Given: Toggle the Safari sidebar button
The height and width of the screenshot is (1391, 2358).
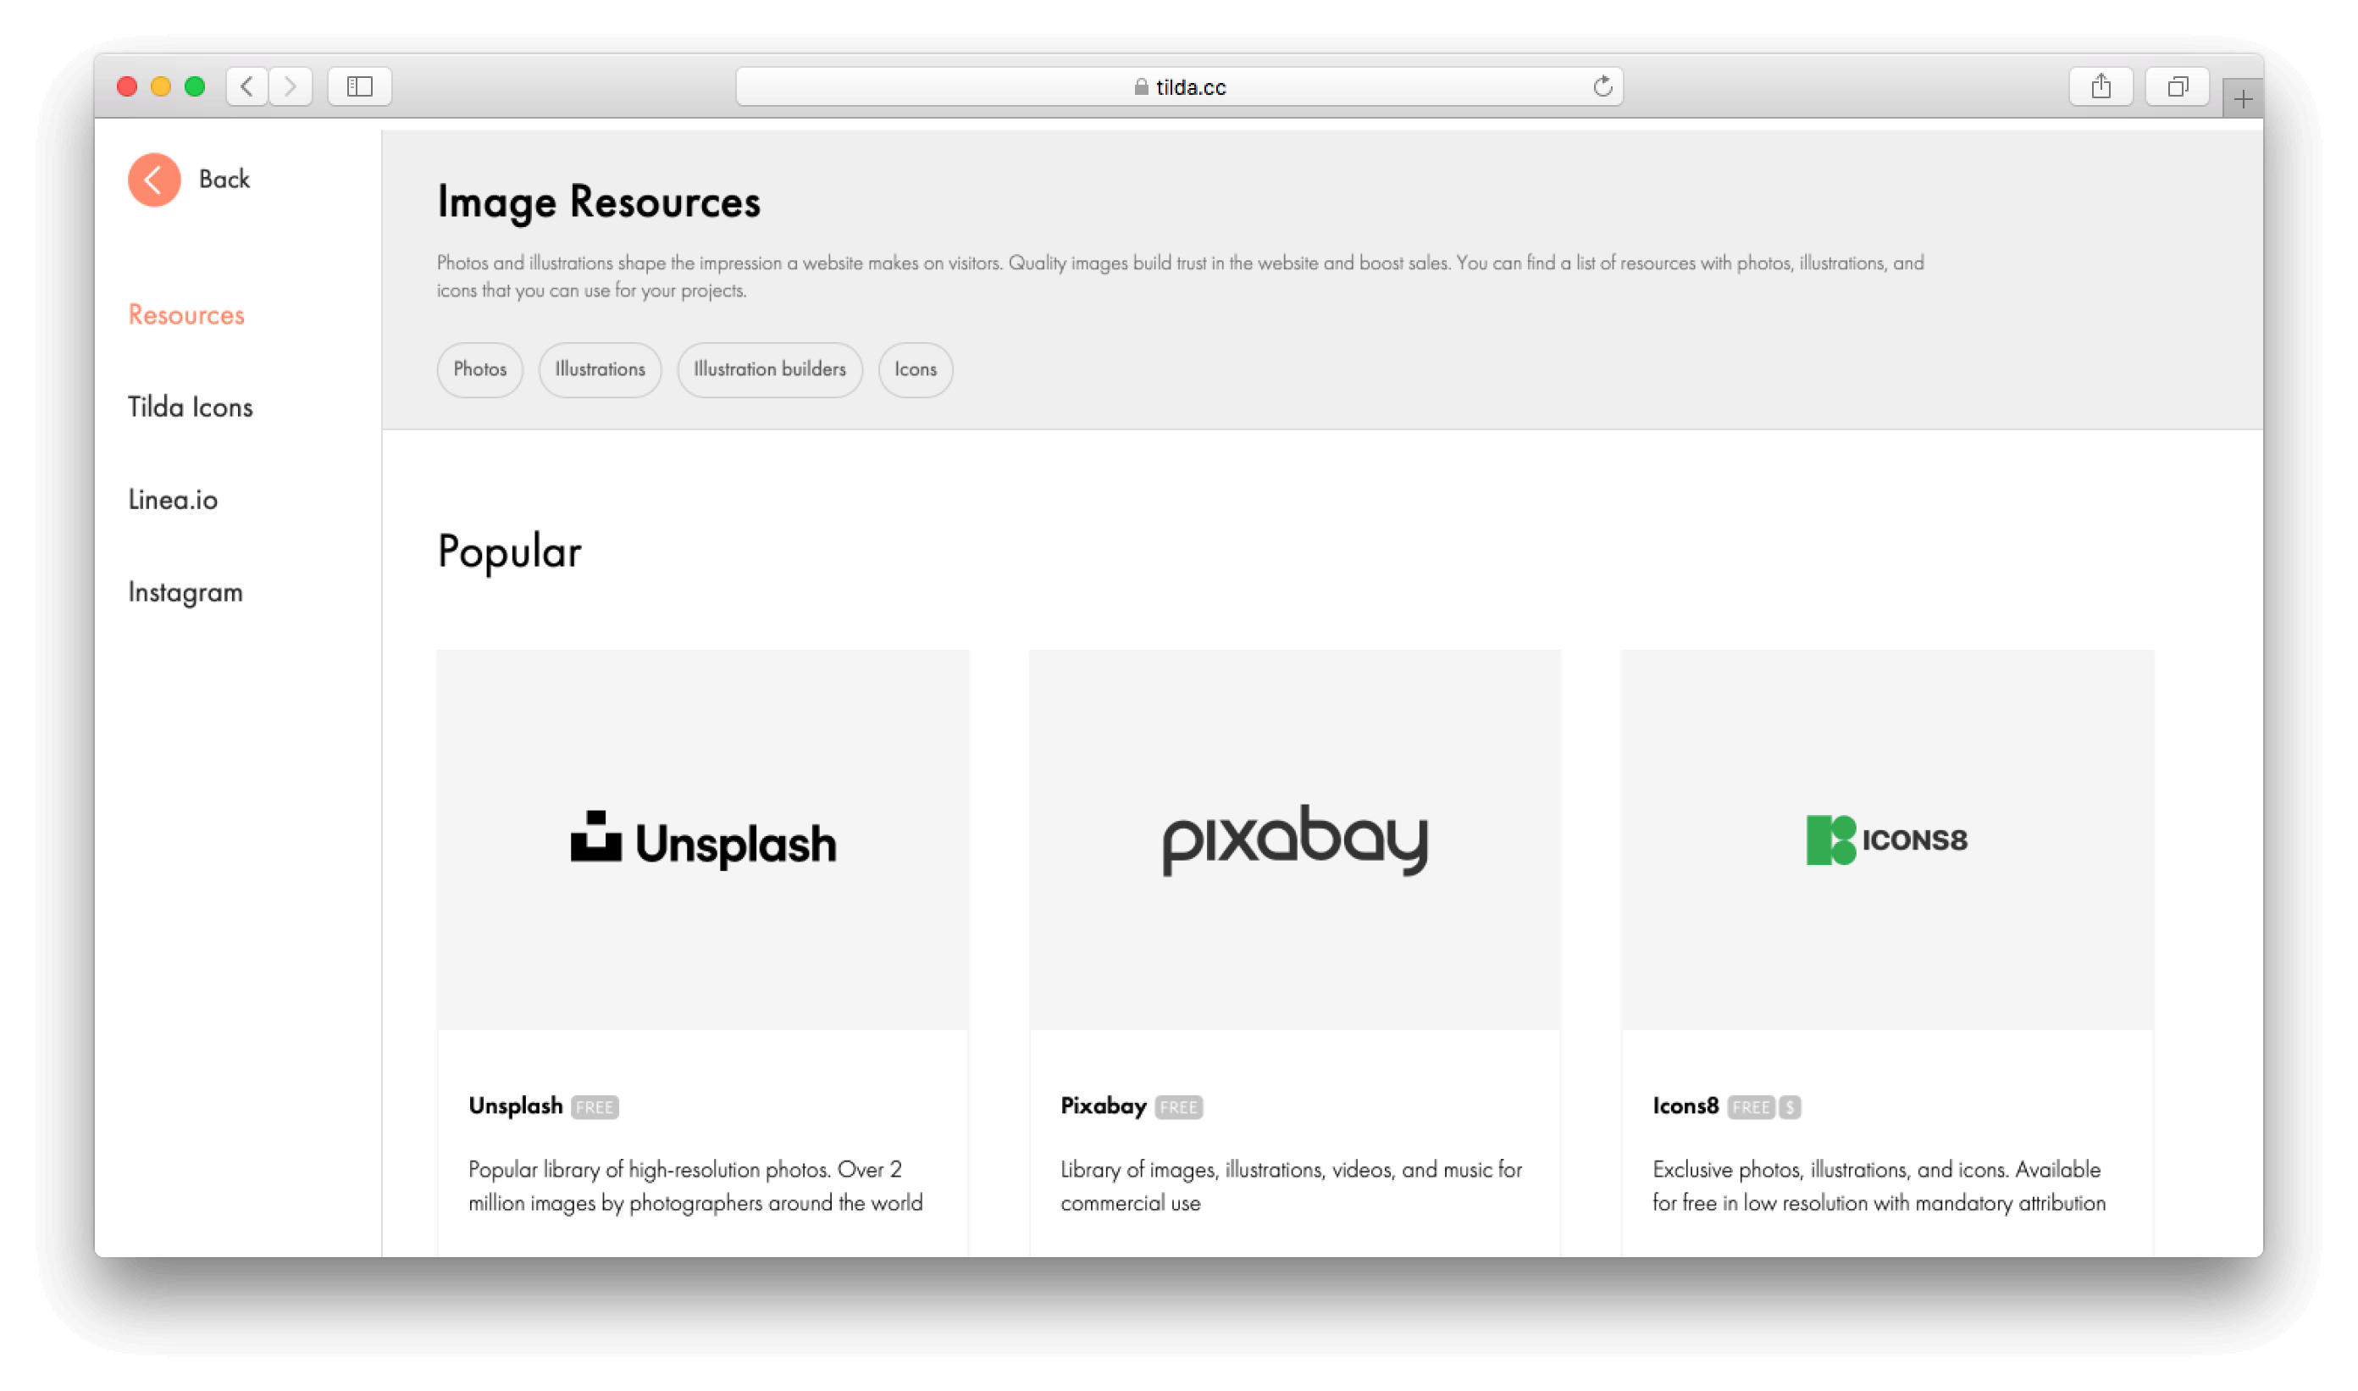Looking at the screenshot, I should [360, 86].
